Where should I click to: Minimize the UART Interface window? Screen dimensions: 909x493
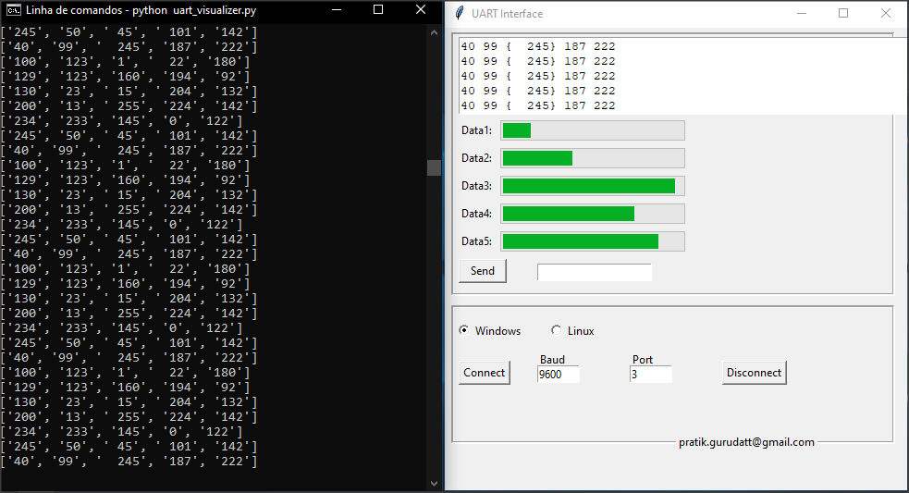tap(802, 13)
